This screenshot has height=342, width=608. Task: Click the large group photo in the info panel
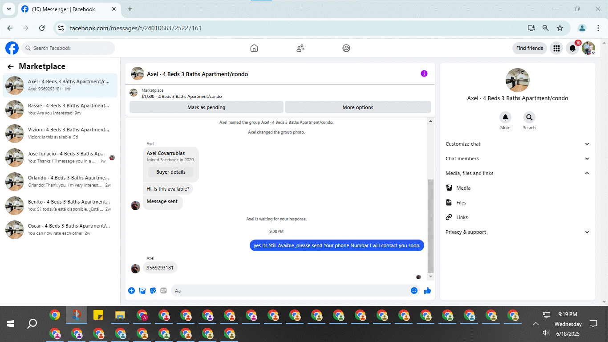pyautogui.click(x=518, y=80)
